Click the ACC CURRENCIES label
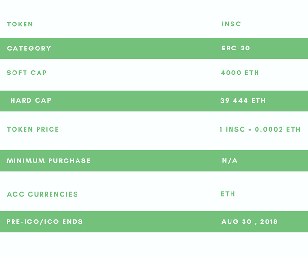This screenshot has height=258, width=308. tap(42, 194)
